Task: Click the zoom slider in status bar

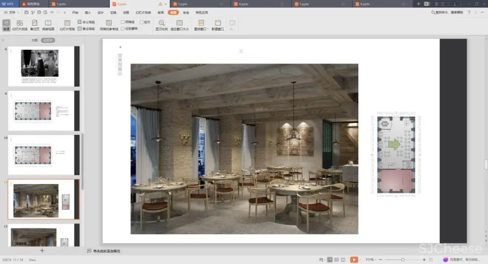Action: tap(402, 260)
